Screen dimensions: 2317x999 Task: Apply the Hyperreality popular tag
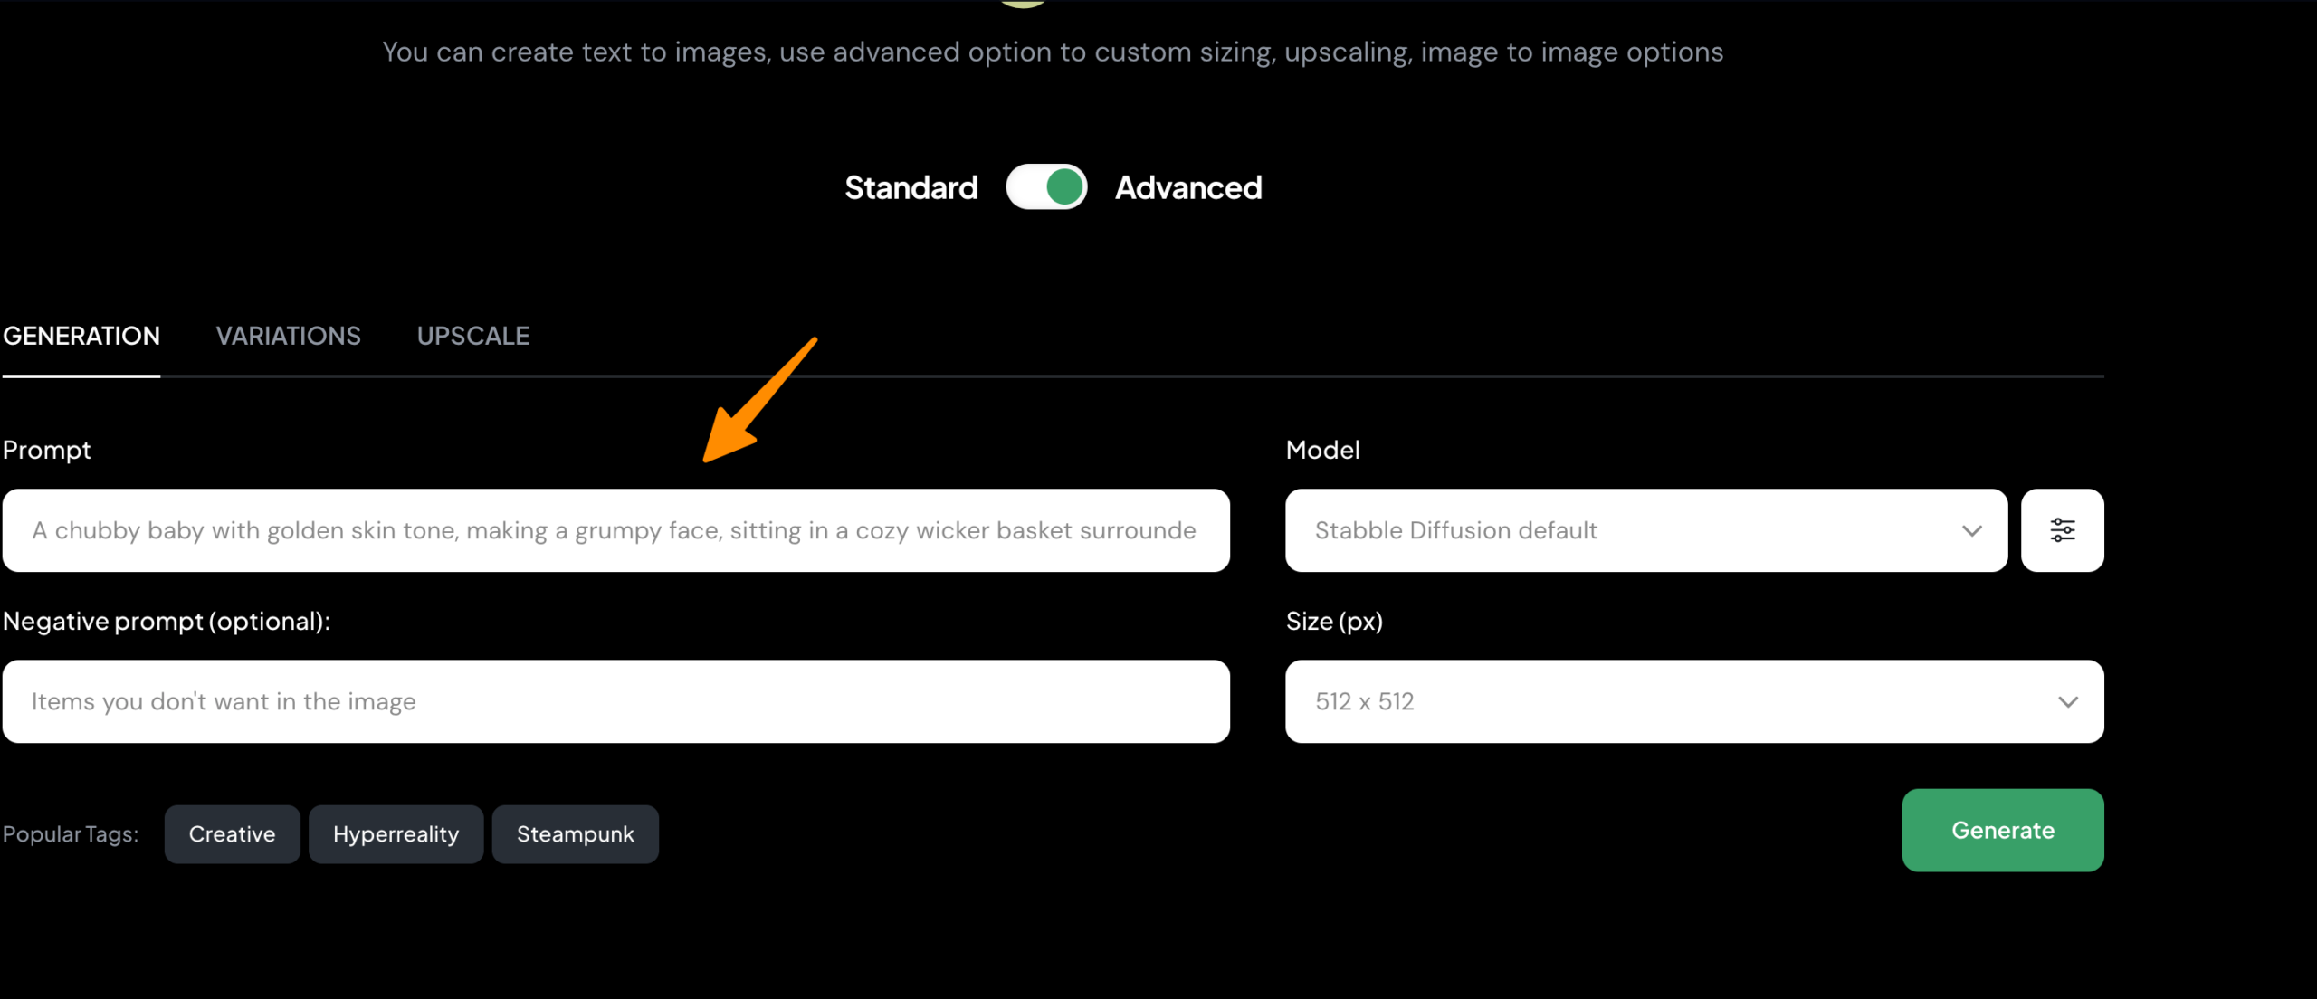pyautogui.click(x=396, y=834)
